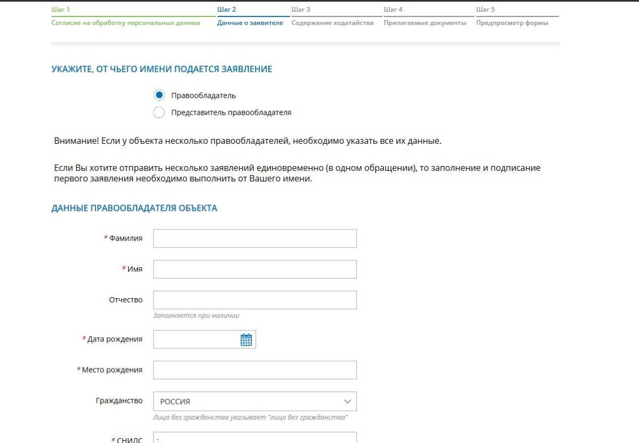The width and height of the screenshot is (639, 443).
Task: Open the Предпросмотр формы step
Action: coord(512,23)
